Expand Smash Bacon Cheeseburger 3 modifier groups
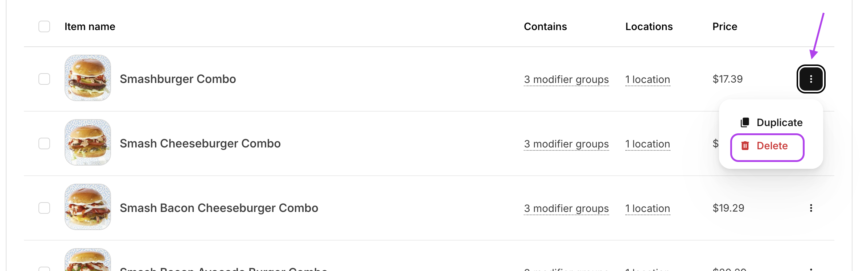867x271 pixels. click(x=566, y=208)
